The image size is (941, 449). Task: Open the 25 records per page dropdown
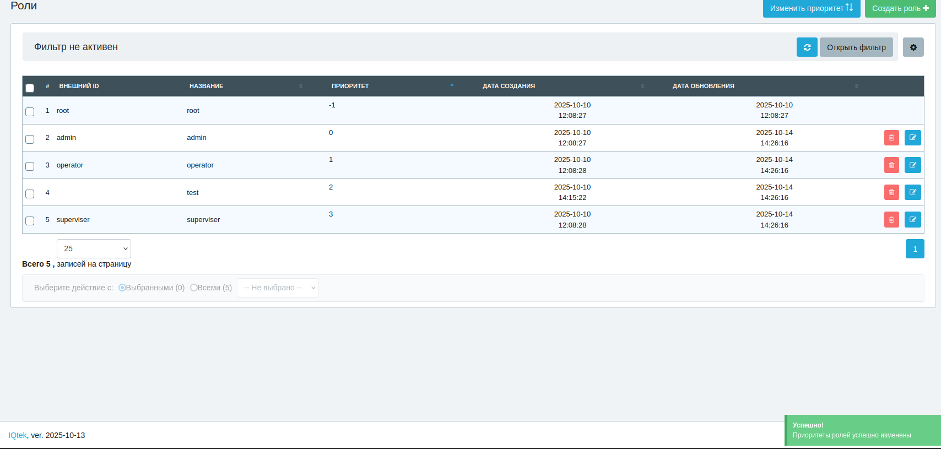(x=94, y=248)
